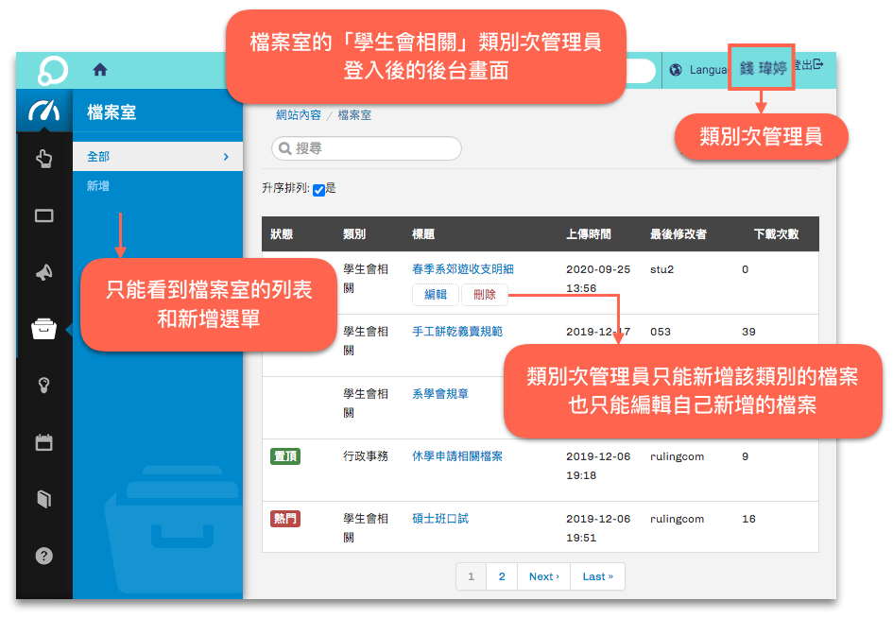The width and height of the screenshot is (893, 618).
Task: Go to the Next pagination page
Action: [543, 576]
